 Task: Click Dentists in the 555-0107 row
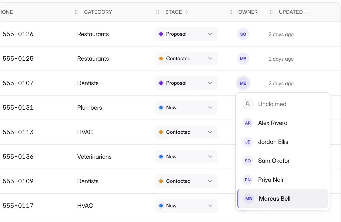pos(88,83)
